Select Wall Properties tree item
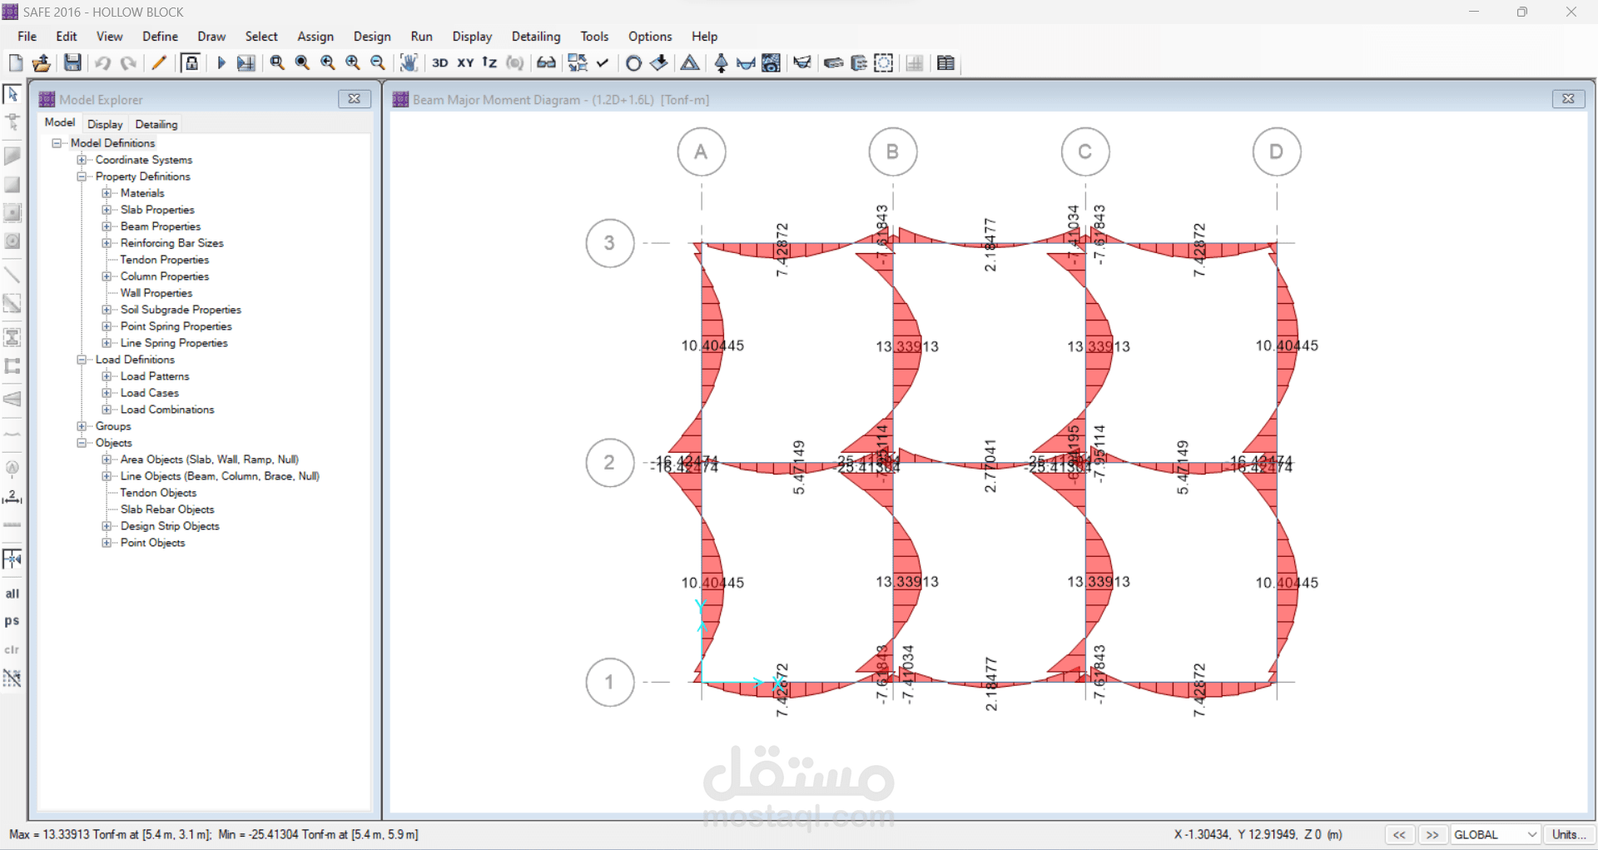1598x850 pixels. (156, 293)
